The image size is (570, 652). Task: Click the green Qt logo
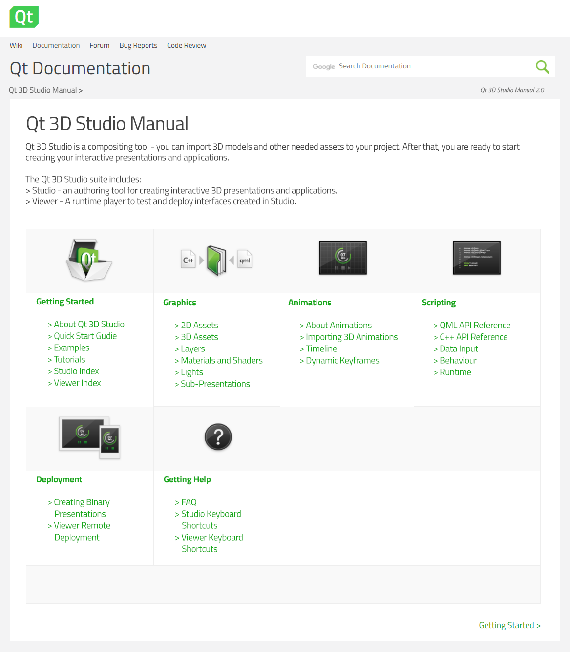[24, 17]
